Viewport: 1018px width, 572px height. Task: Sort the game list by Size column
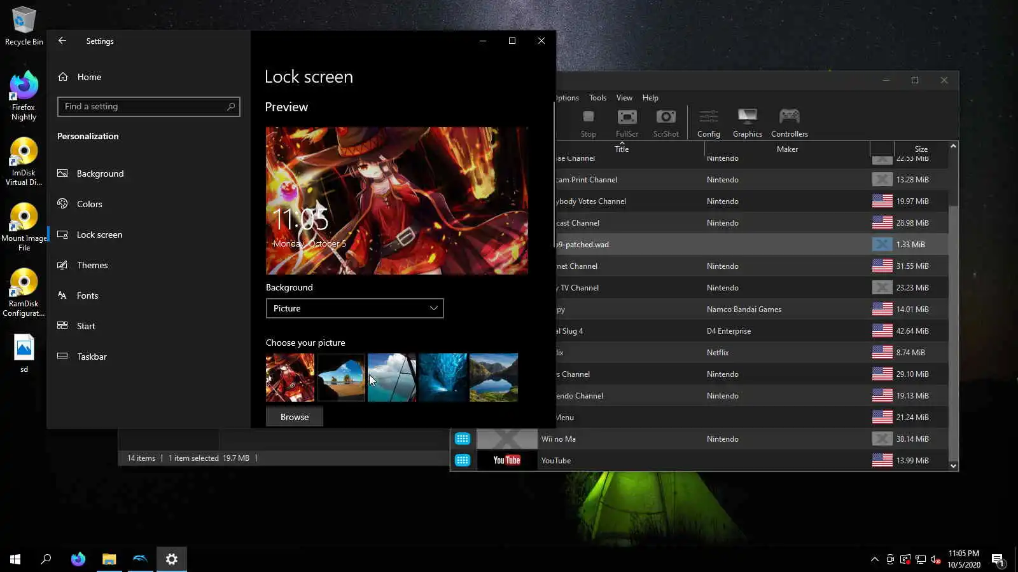pos(921,149)
